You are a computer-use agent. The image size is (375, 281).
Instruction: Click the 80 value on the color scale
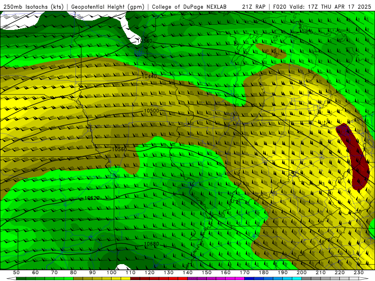tap(74, 273)
